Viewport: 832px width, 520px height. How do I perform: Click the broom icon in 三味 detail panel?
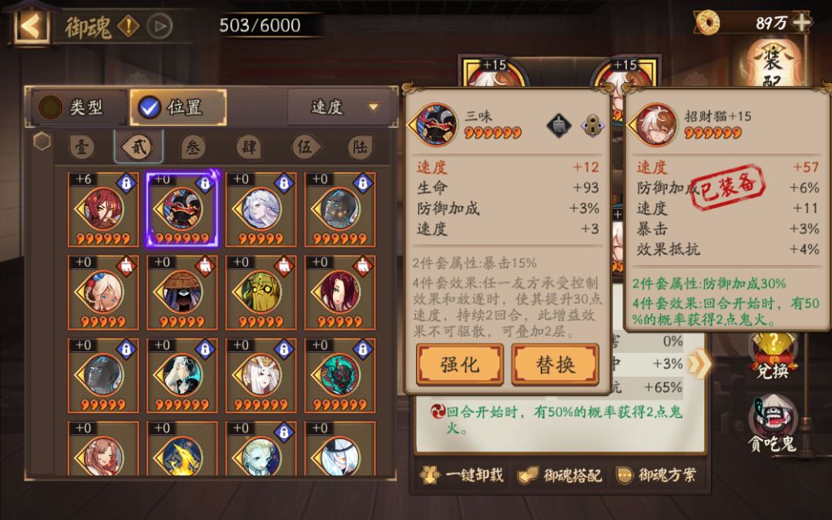(x=559, y=126)
